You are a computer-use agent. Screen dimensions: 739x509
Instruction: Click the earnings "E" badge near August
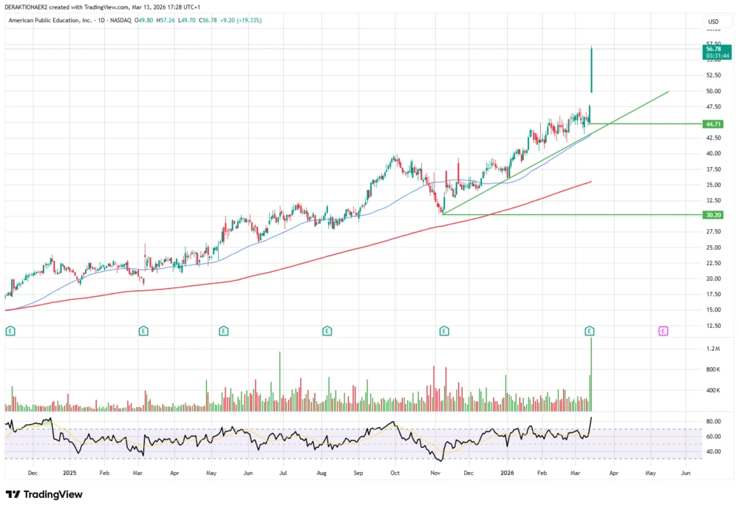[x=327, y=331]
